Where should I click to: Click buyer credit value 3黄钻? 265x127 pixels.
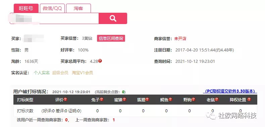point(87,38)
